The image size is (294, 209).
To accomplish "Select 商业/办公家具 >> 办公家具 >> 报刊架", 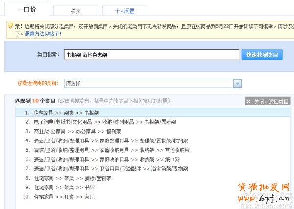I will tap(74, 131).
